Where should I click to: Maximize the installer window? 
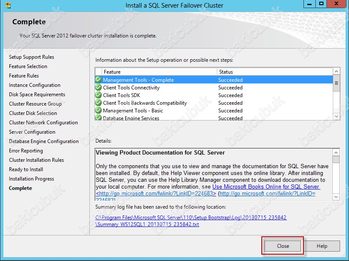tap(321, 4)
